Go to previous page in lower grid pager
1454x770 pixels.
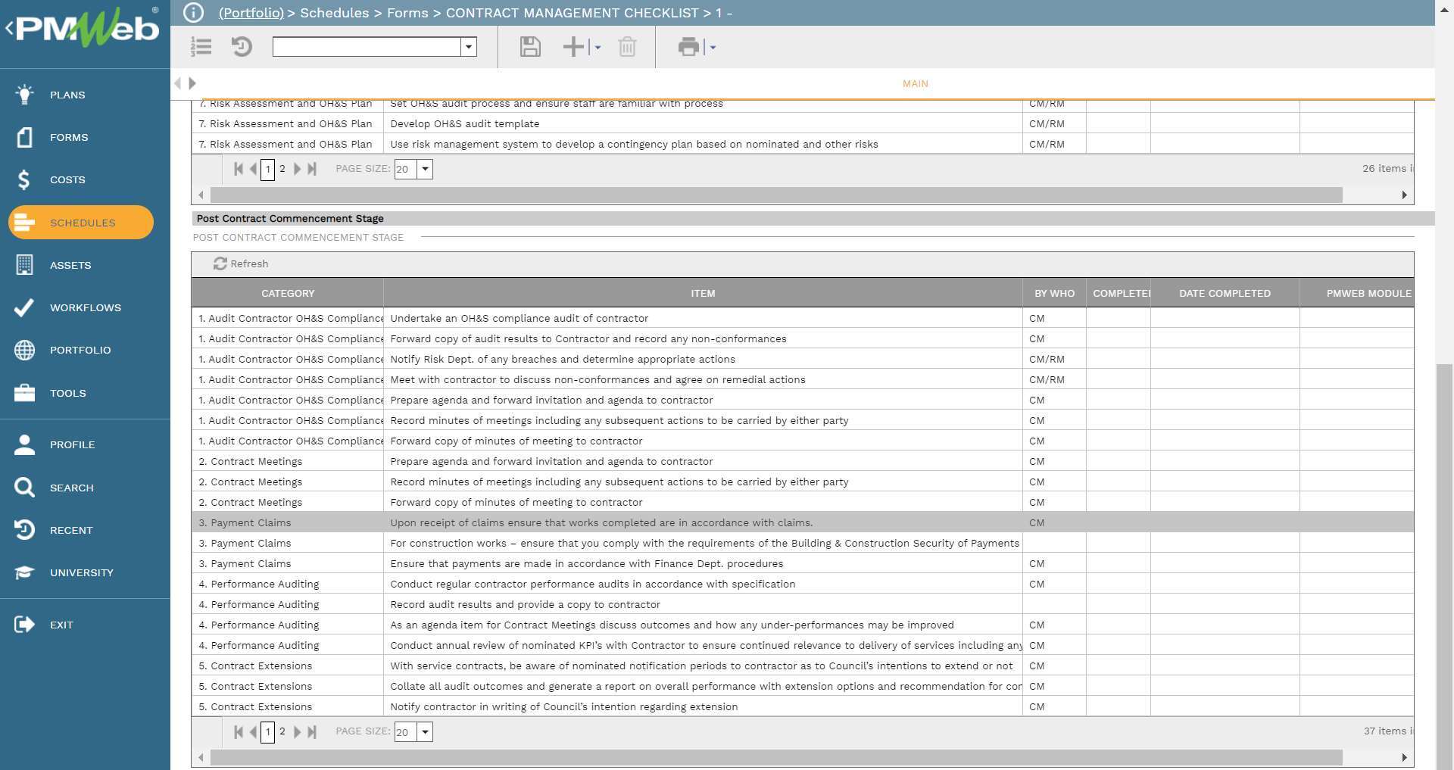(253, 731)
